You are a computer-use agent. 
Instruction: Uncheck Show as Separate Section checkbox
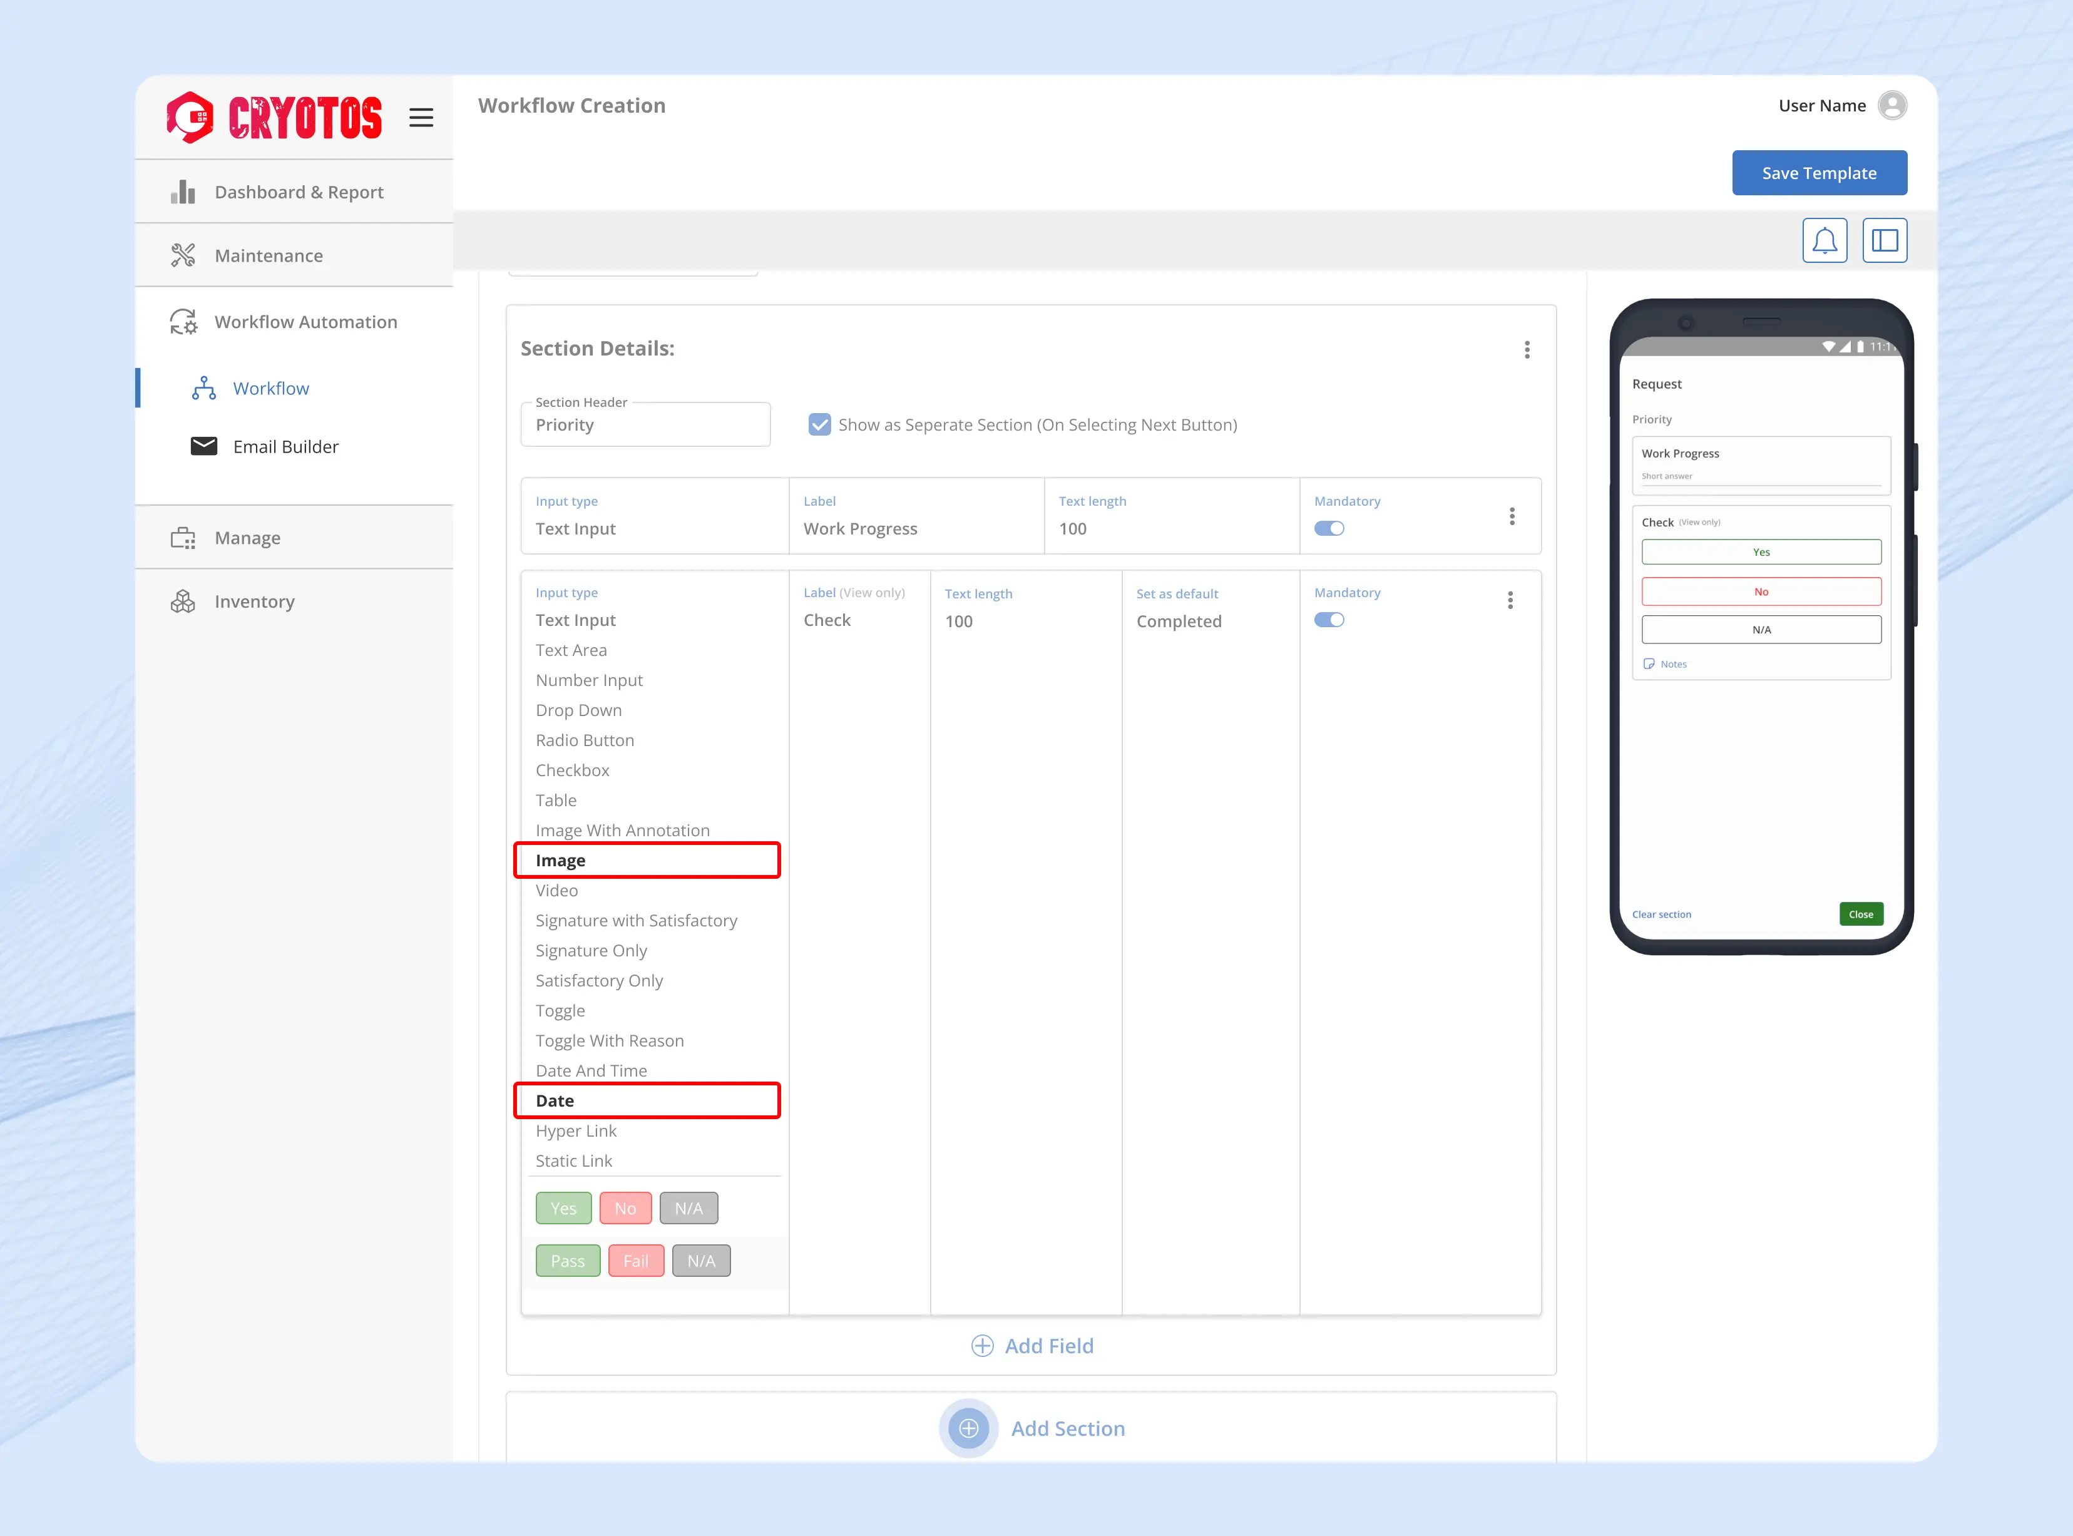click(x=819, y=424)
